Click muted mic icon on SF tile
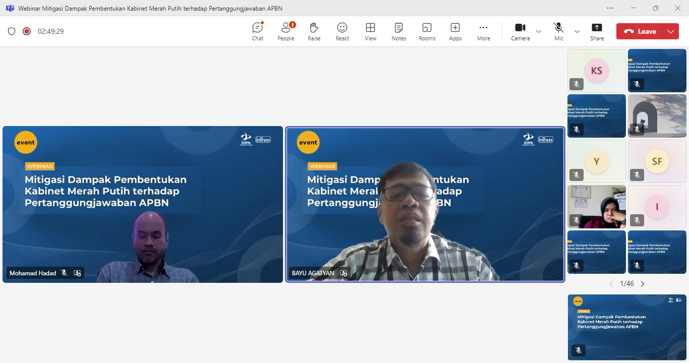Screen dimensions: 689x363 [x=637, y=175]
